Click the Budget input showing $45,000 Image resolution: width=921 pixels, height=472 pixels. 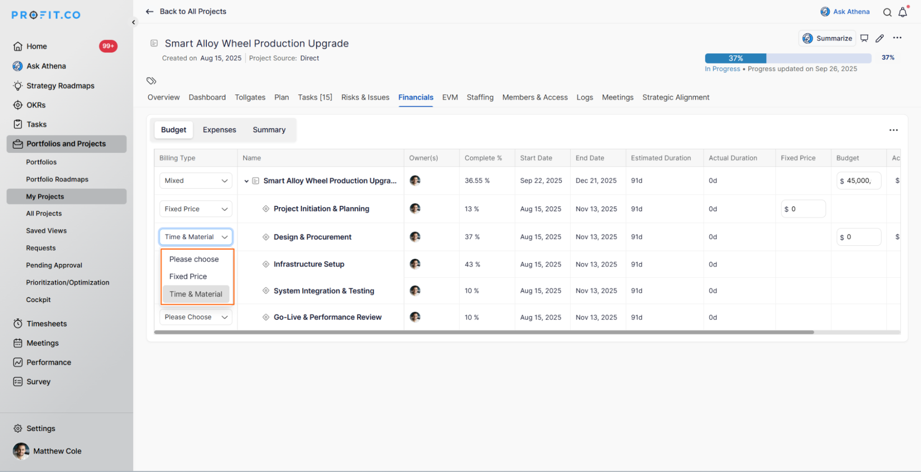point(858,181)
